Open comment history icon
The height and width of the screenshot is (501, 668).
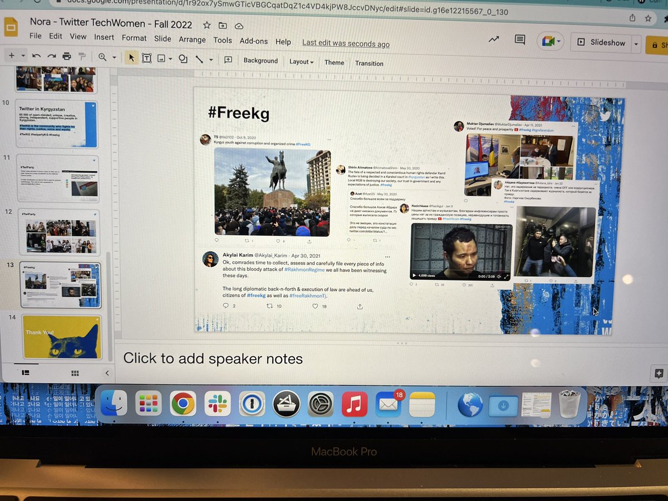click(x=520, y=40)
